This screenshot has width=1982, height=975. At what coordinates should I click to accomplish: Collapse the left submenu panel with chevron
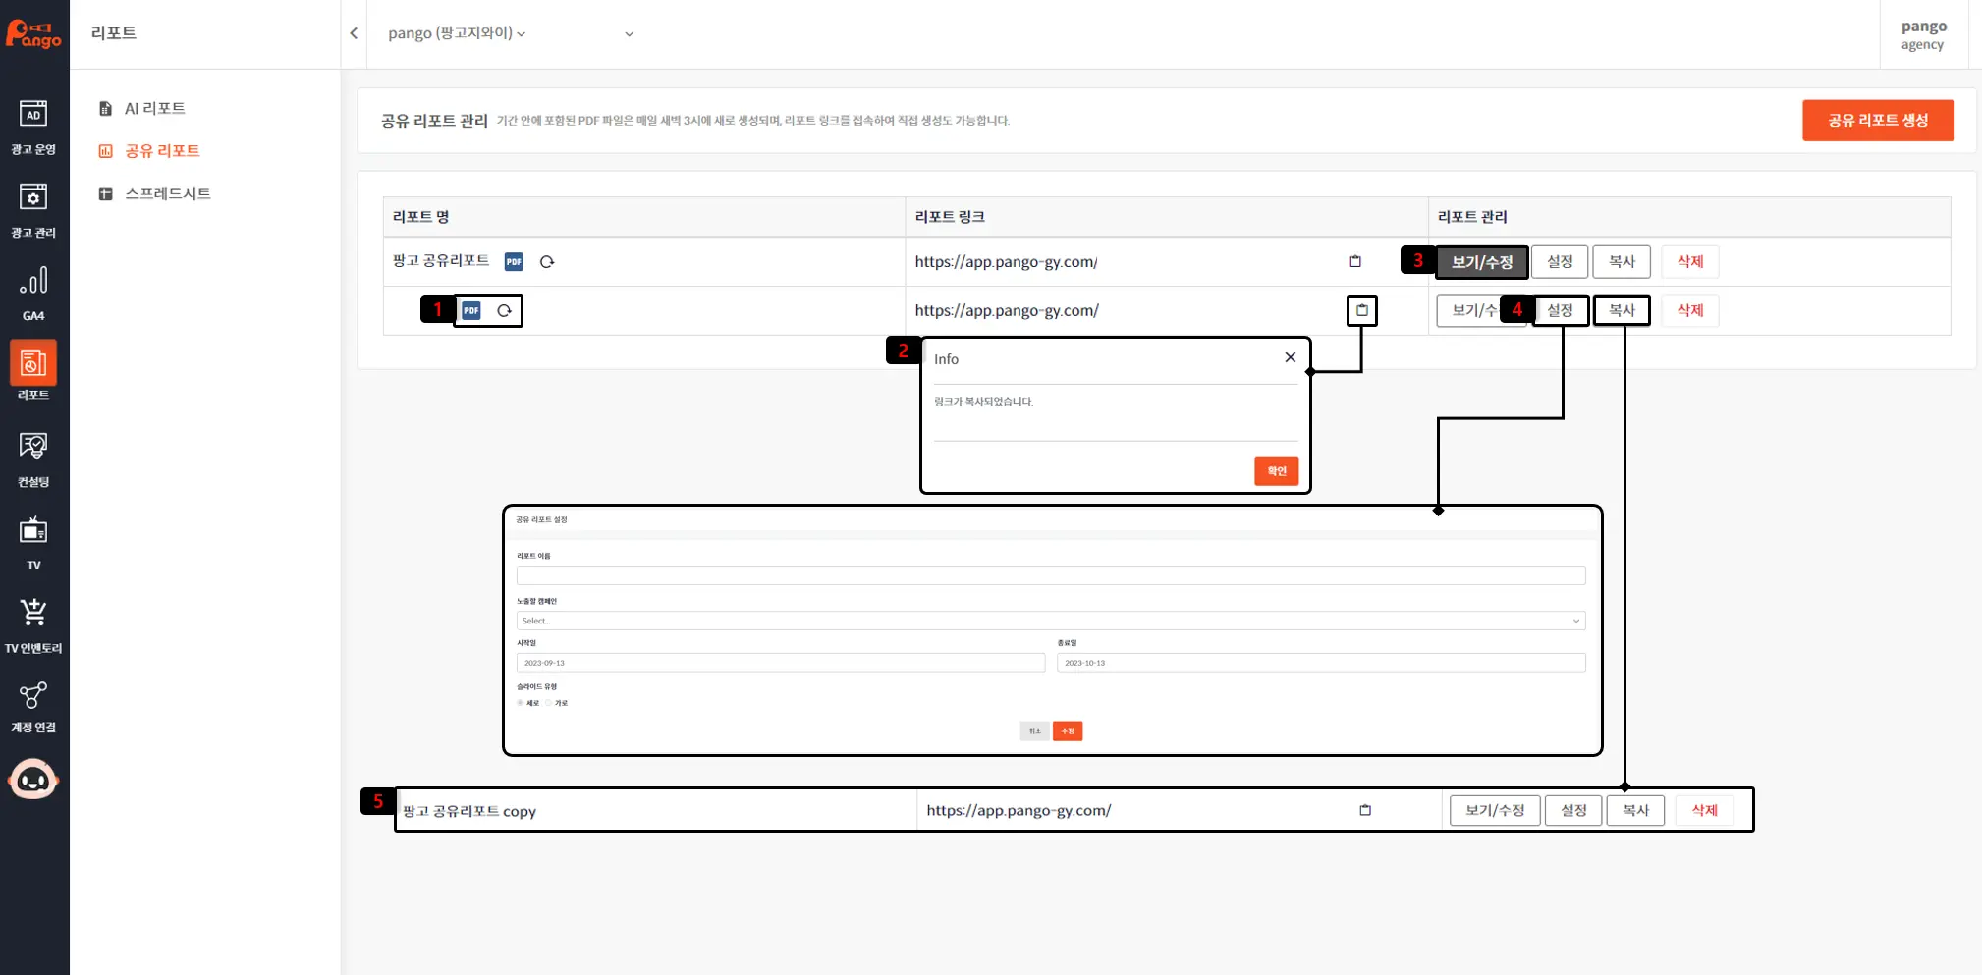[354, 33]
